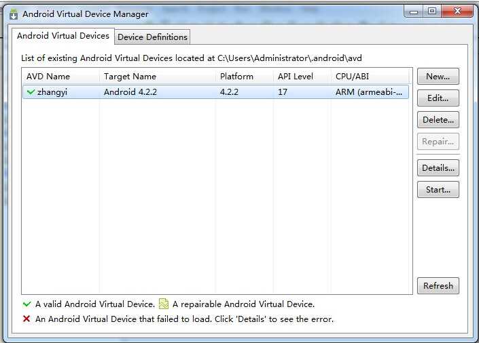Click the CPU/ABI column header
This screenshot has height=343, width=479.
[x=370, y=76]
